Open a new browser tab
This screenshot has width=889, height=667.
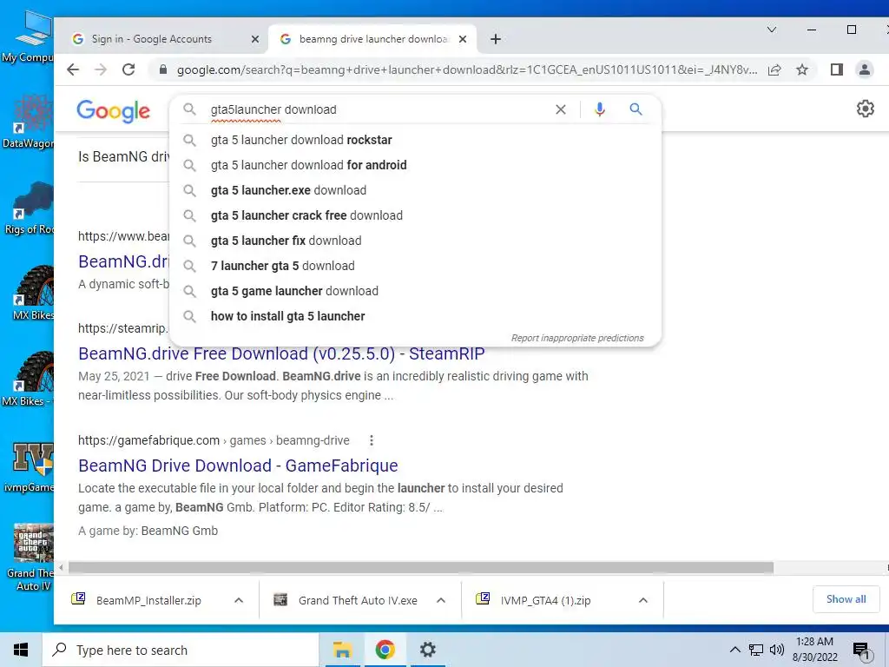click(496, 39)
